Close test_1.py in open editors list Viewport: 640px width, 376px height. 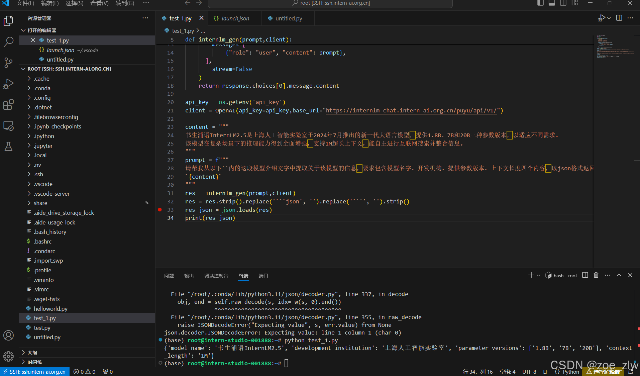coord(33,40)
